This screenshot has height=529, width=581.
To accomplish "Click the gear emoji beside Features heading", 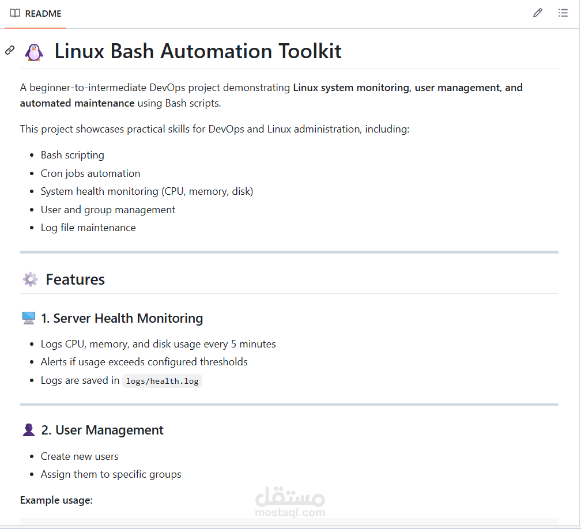I will [30, 279].
